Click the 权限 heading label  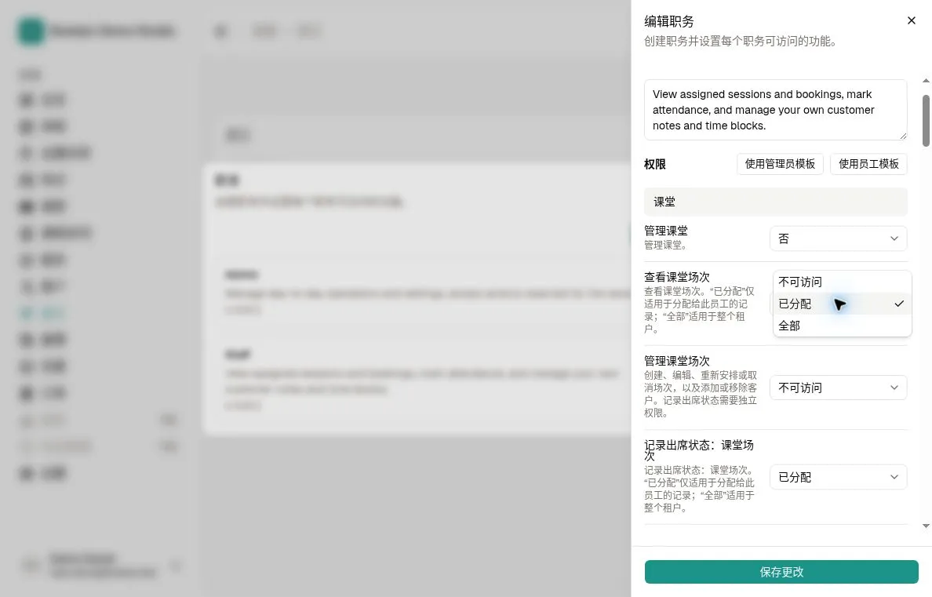pyautogui.click(x=655, y=164)
